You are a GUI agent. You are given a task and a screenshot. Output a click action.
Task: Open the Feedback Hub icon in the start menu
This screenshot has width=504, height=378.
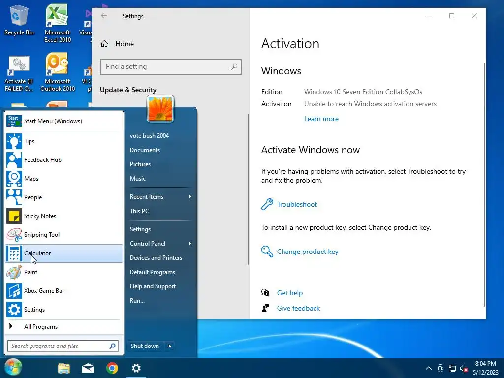tap(14, 160)
